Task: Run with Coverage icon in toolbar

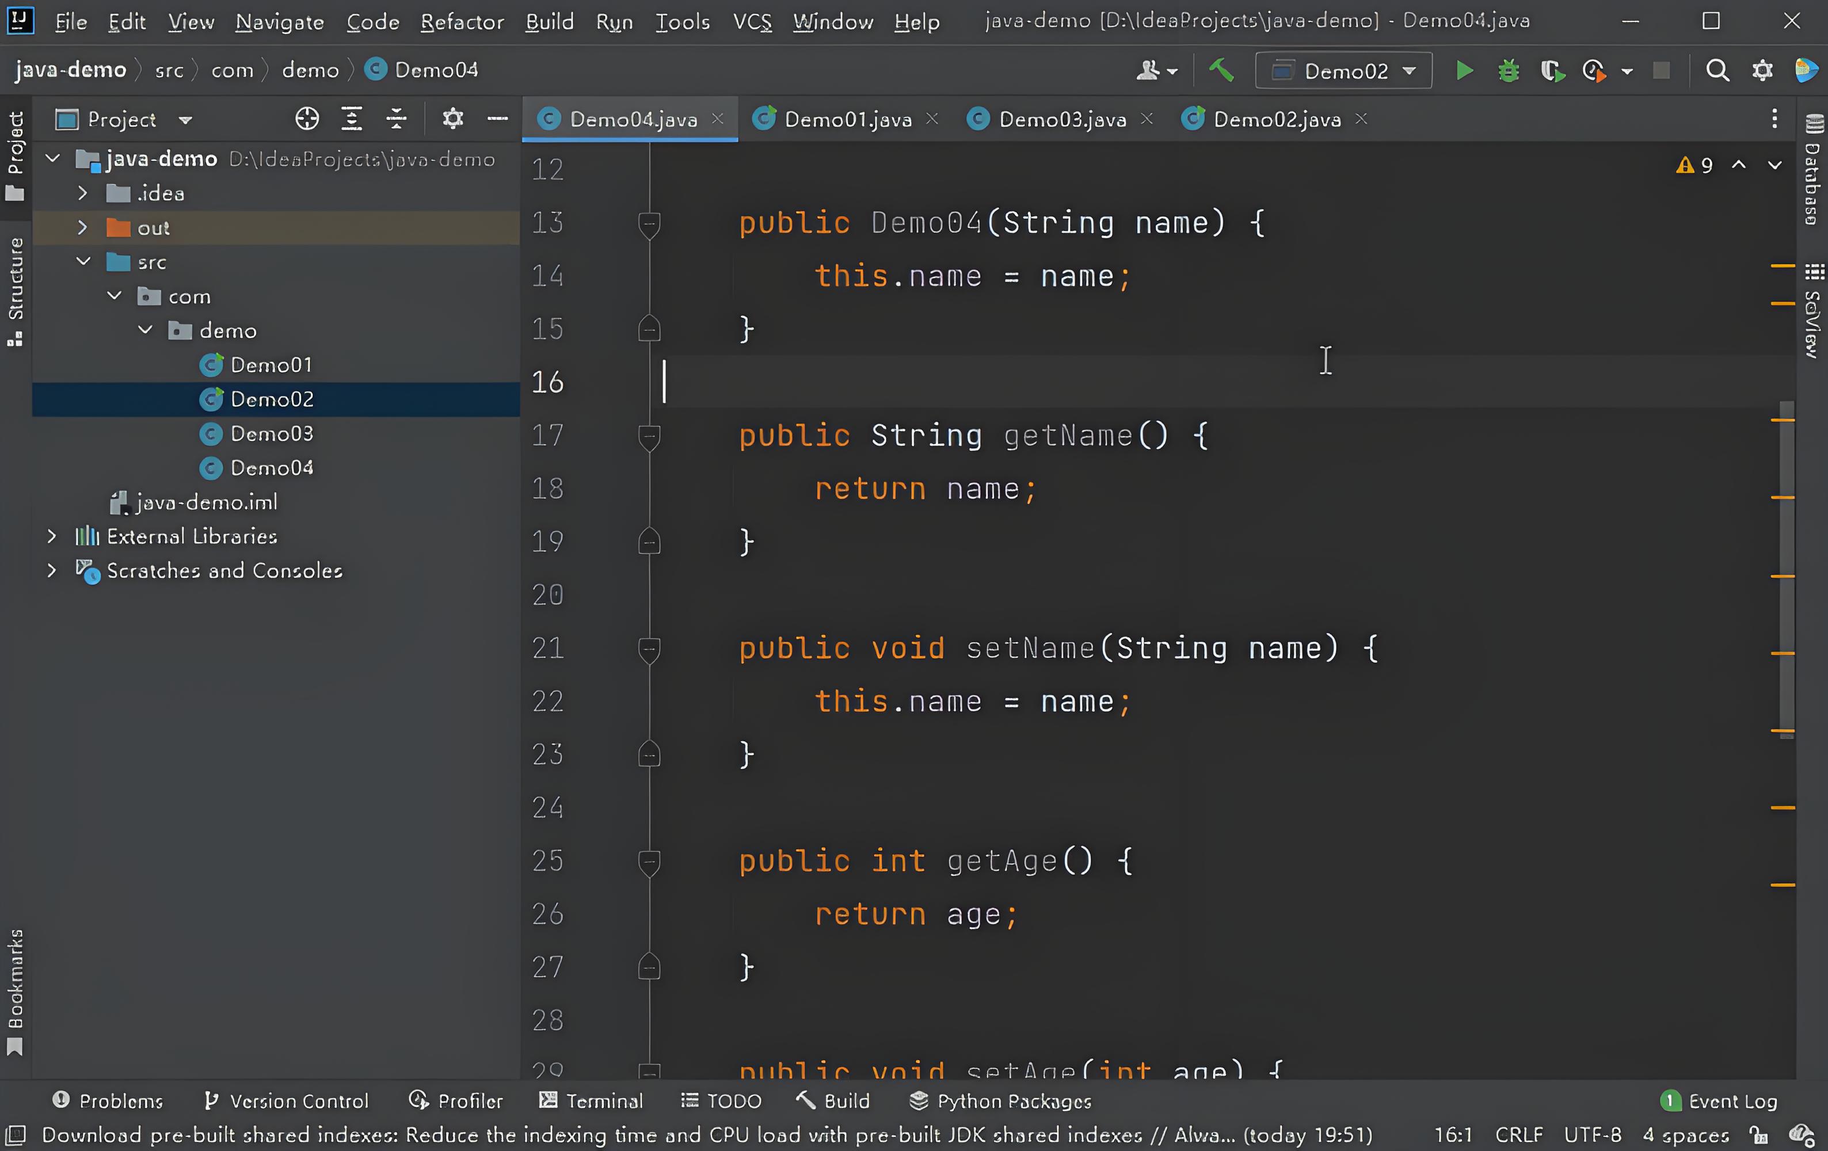Action: [1552, 71]
